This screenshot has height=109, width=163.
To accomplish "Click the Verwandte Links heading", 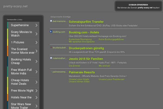I will [x=14, y=20].
